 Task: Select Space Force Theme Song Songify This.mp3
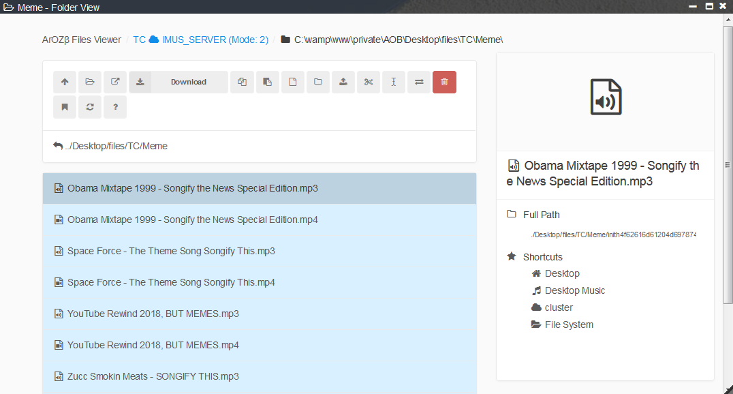click(171, 251)
